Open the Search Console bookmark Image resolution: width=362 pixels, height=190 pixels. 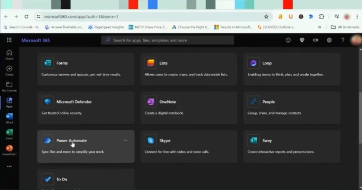22,27
